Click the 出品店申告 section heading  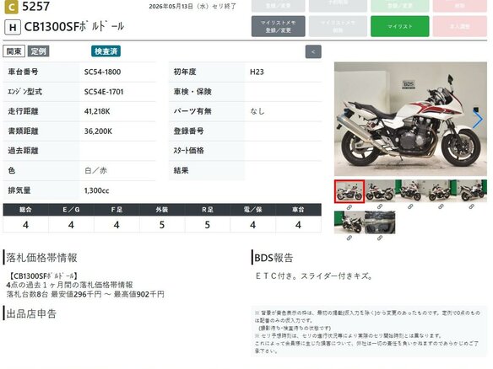[x=31, y=313]
